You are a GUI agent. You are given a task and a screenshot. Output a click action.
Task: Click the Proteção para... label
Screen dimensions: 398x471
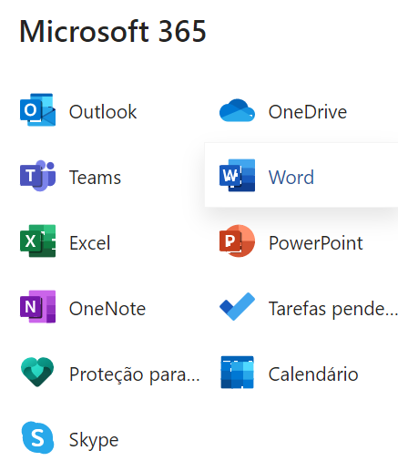pyautogui.click(x=135, y=374)
